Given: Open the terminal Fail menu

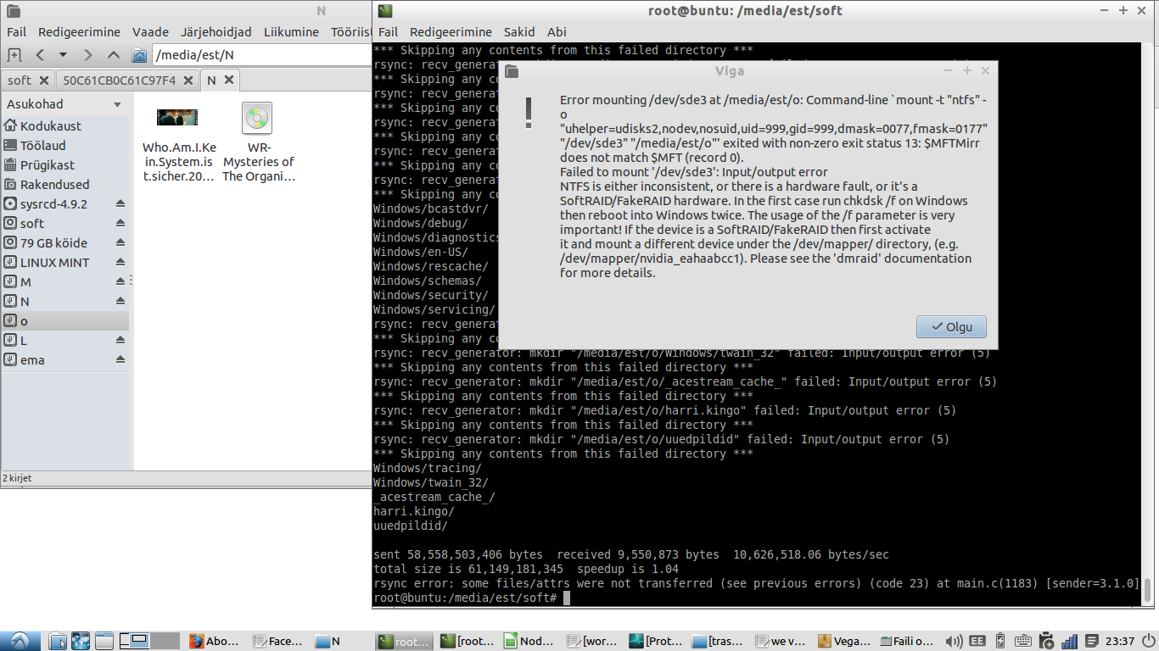Looking at the screenshot, I should 388,32.
